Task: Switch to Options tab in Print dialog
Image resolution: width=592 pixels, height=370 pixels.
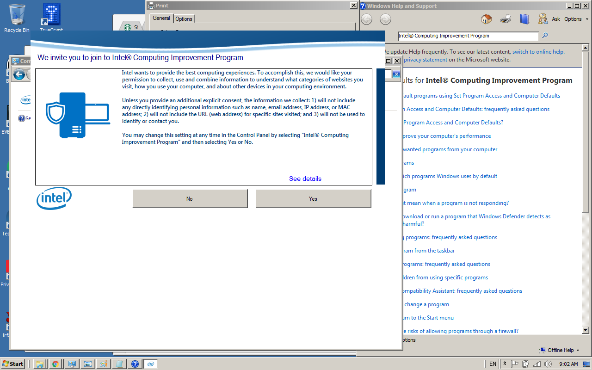Action: 184,19
